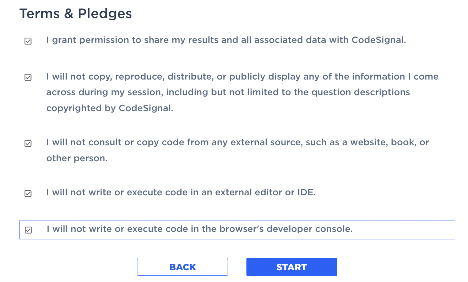Uncheck the browser's developer console checkbox
The image size is (468, 282).
(28, 230)
